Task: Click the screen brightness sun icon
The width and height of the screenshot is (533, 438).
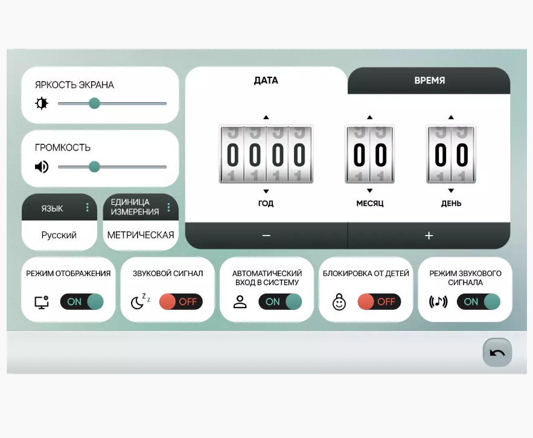Action: point(42,103)
